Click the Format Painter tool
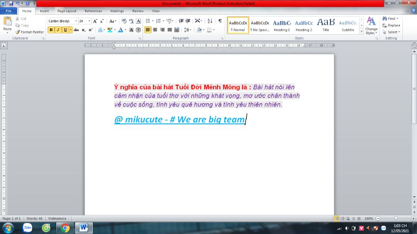Image resolution: width=417 pixels, height=234 pixels. pos(29,32)
